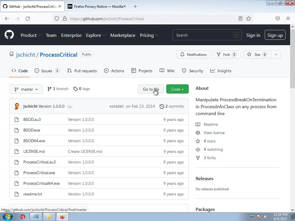Close the Firefox Privacy Notice tab
This screenshot has width=295, height=221.
tap(124, 6)
